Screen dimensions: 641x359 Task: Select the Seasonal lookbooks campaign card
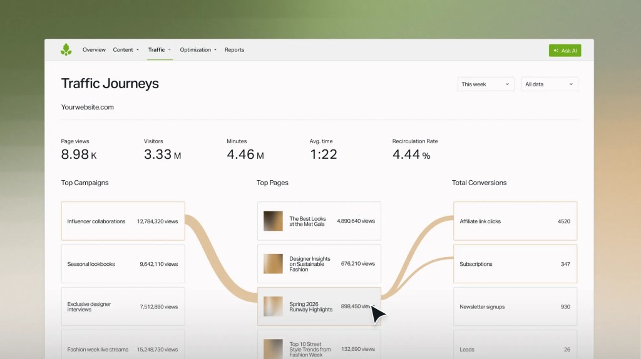[123, 264]
